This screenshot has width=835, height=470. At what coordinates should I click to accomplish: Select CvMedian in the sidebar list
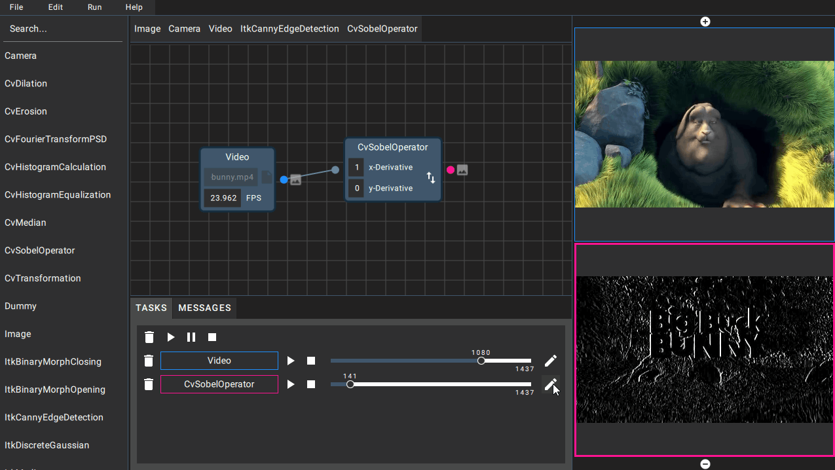tap(26, 223)
